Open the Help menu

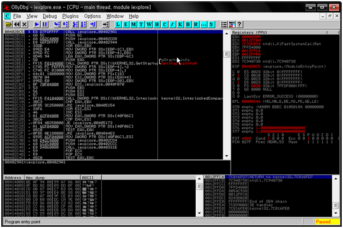tap(134, 16)
